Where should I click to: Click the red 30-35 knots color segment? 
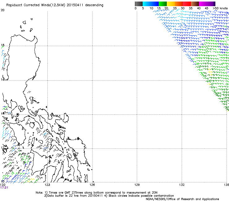187,4
